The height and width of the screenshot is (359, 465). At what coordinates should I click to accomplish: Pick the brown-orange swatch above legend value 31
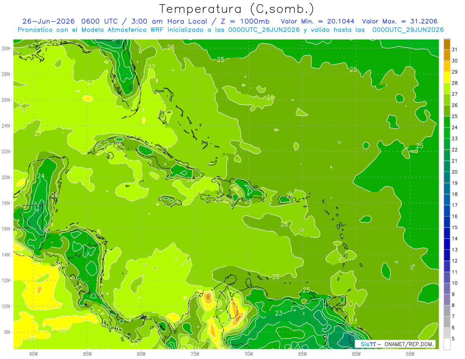tap(447, 44)
